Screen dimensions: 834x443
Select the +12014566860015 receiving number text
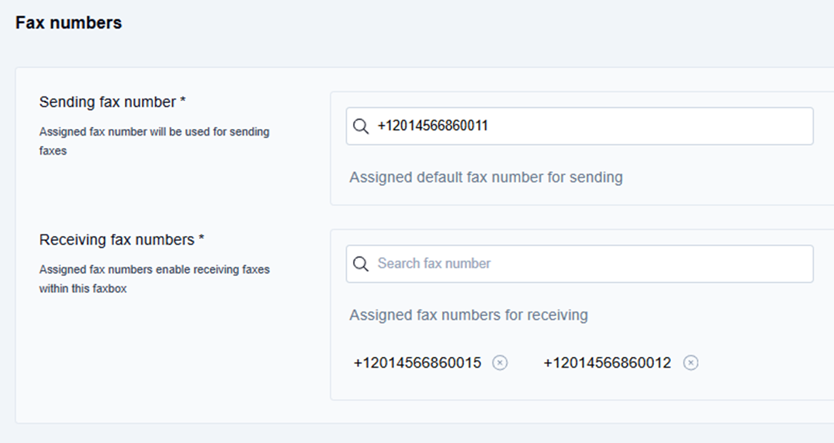click(417, 363)
